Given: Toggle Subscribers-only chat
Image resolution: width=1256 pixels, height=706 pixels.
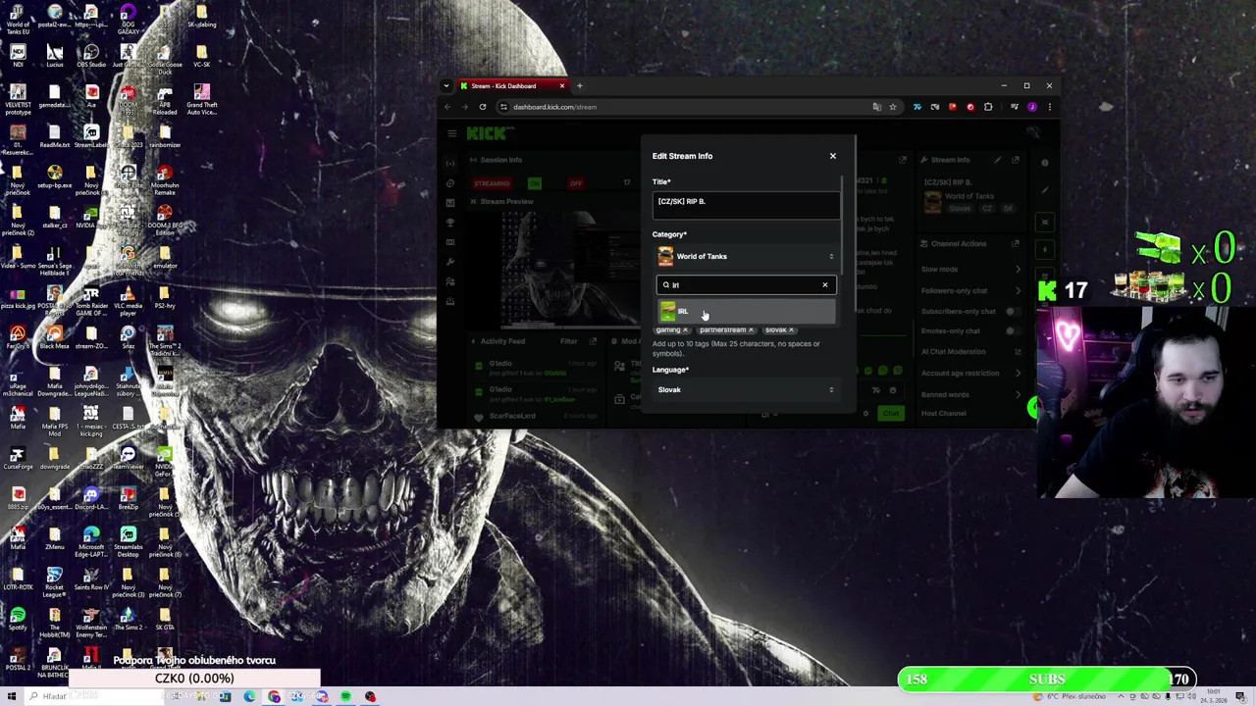Looking at the screenshot, I should (x=1013, y=312).
